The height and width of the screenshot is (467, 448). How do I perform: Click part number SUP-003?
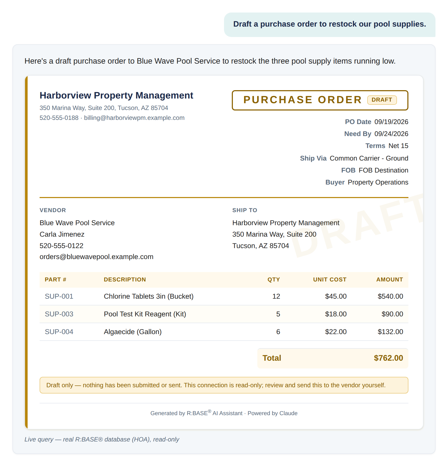[59, 314]
